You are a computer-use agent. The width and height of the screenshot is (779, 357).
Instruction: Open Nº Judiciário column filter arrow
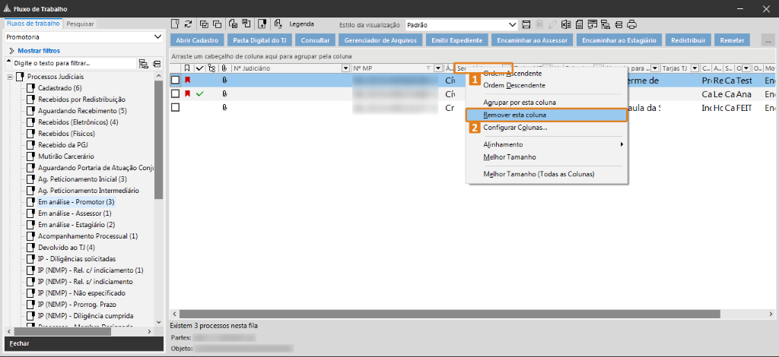(x=346, y=68)
